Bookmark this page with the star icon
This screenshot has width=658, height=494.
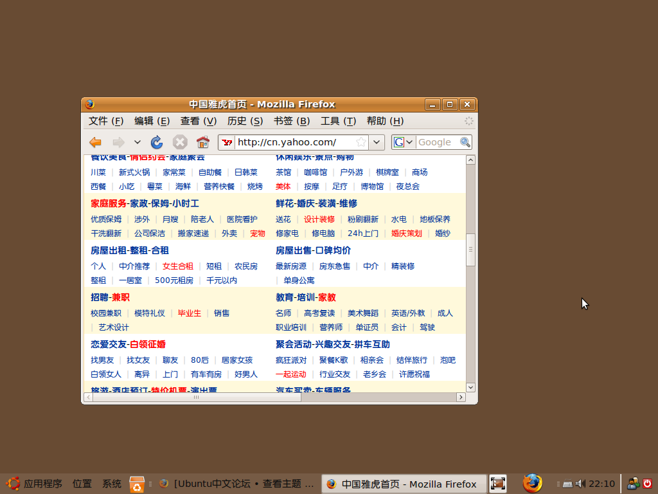(361, 142)
